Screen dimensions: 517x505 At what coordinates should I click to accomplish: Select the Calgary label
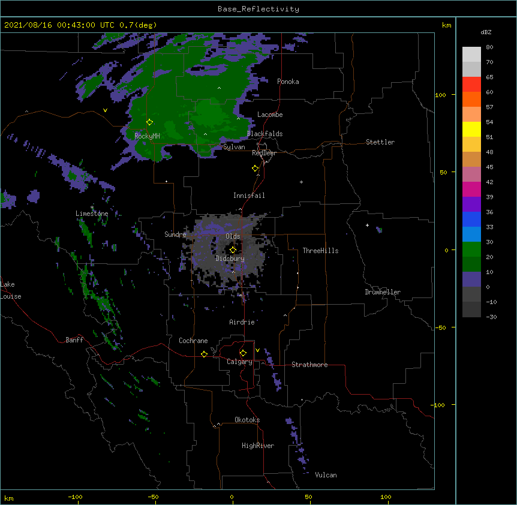coord(240,362)
